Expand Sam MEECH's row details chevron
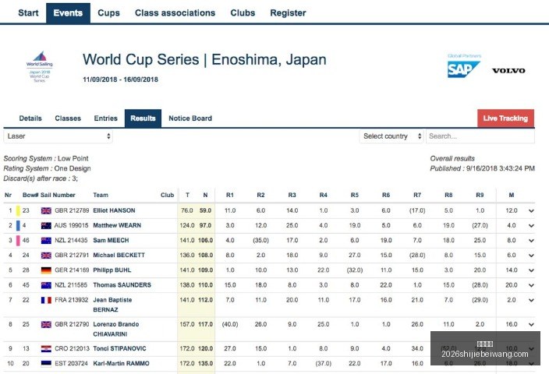549x374 pixels. pos(531,241)
